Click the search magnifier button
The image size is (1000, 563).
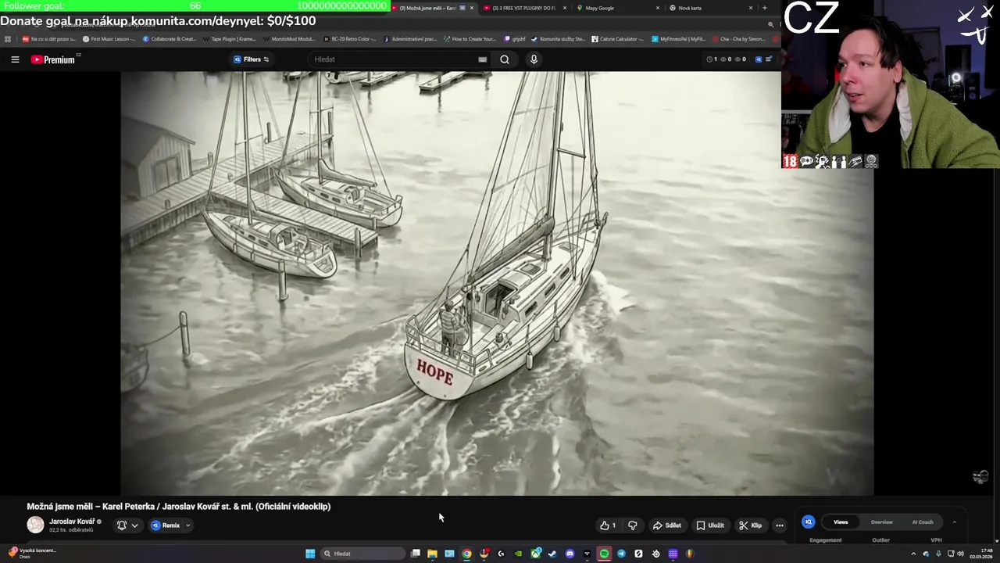coord(505,59)
